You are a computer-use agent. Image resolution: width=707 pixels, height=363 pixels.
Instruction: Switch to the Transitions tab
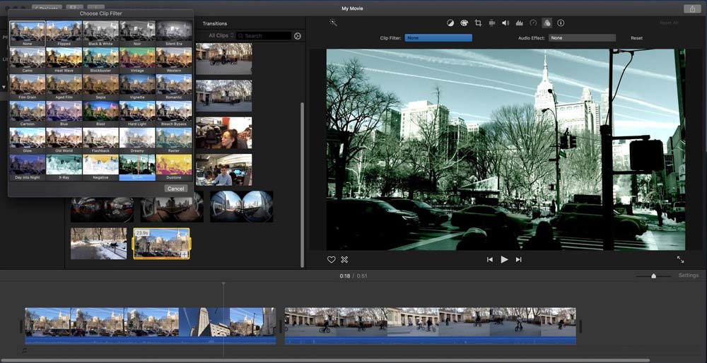point(215,23)
